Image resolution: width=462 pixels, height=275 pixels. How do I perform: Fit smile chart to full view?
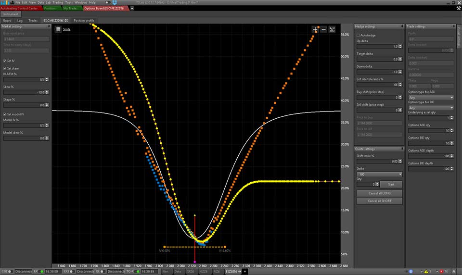pyautogui.click(x=332, y=29)
